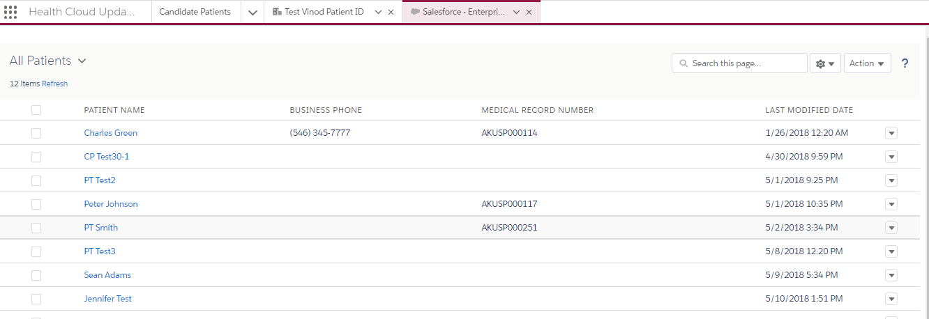Open row actions for PT Test2
929x319 pixels.
[891, 180]
